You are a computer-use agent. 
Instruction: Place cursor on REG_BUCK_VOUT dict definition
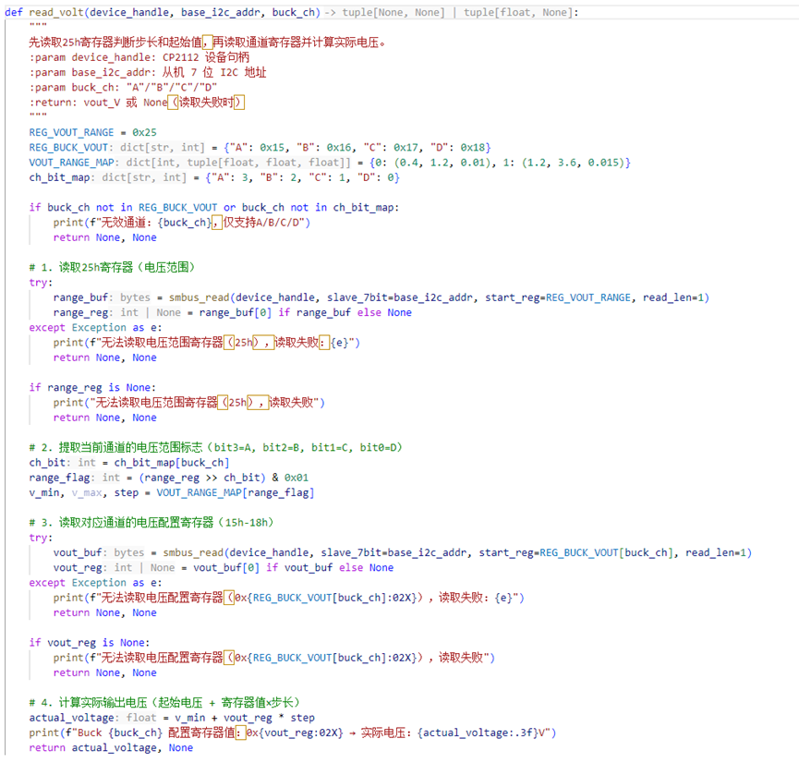coord(69,148)
